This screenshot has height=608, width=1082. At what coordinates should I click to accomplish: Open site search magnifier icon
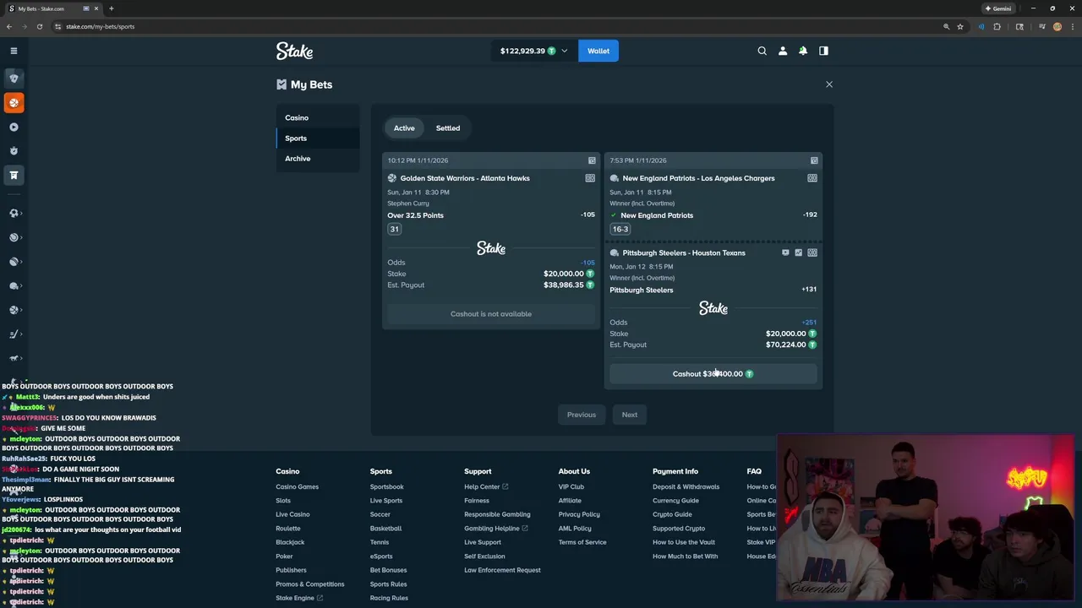click(762, 51)
